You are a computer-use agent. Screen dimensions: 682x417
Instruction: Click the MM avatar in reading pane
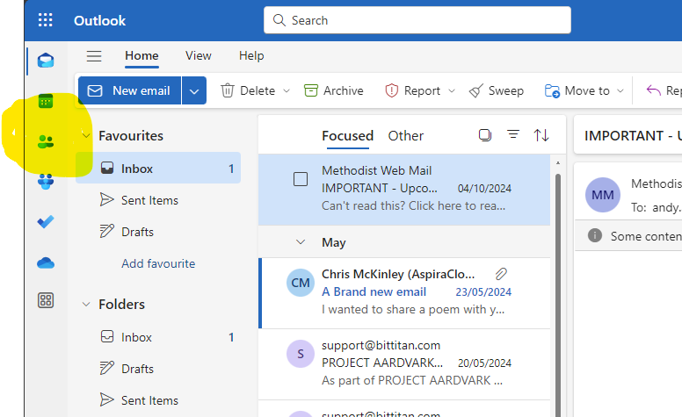click(603, 195)
